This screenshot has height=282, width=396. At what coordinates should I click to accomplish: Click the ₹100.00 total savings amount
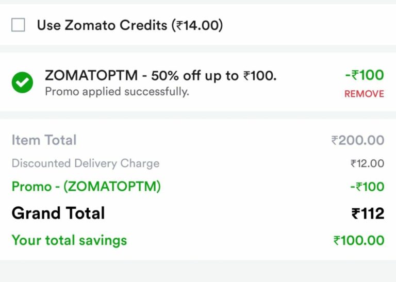click(x=359, y=240)
